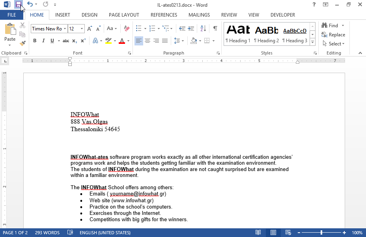The height and width of the screenshot is (237, 366).
Task: Decrease paragraph indent
Action: [x=182, y=28]
